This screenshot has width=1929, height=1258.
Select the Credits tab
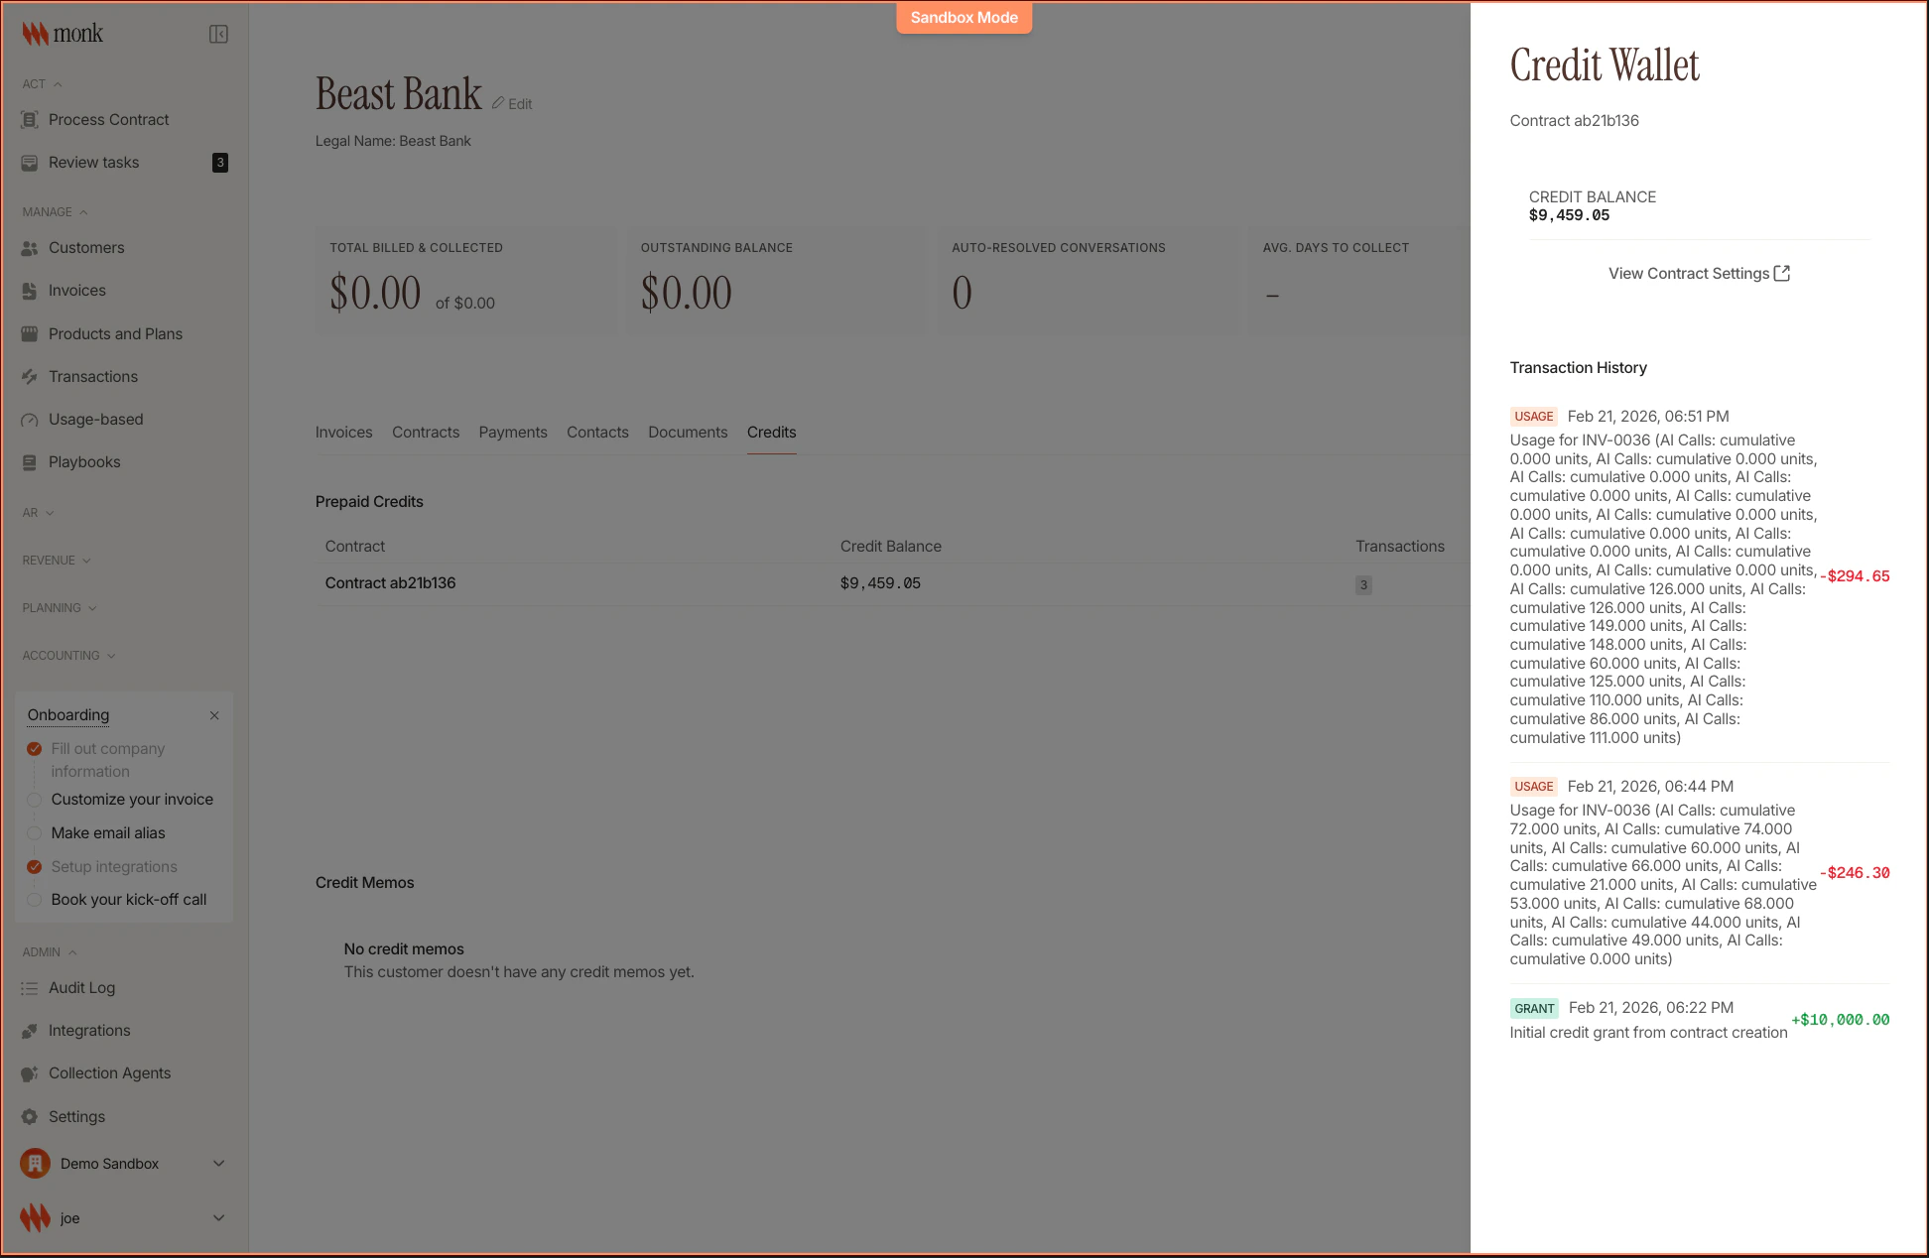[771, 433]
